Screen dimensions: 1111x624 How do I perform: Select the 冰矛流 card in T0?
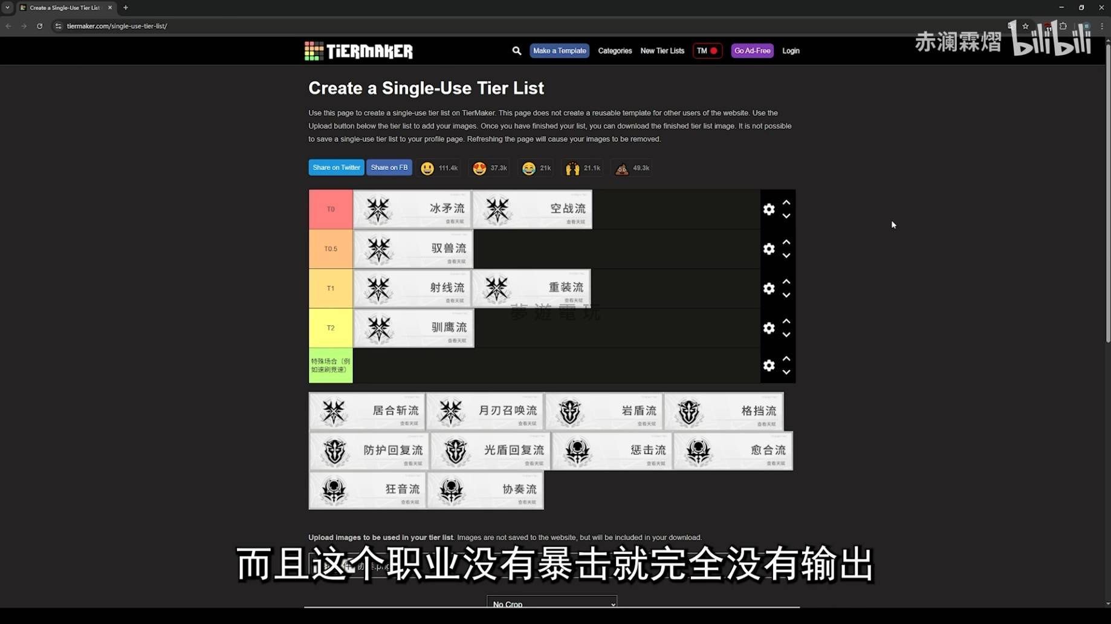(x=412, y=209)
